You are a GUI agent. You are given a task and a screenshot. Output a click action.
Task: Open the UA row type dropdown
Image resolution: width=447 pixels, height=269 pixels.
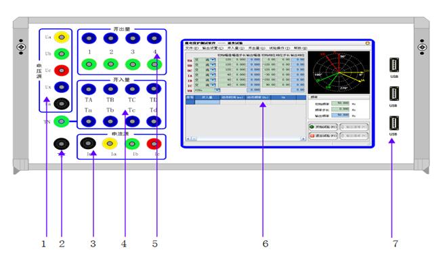point(213,60)
